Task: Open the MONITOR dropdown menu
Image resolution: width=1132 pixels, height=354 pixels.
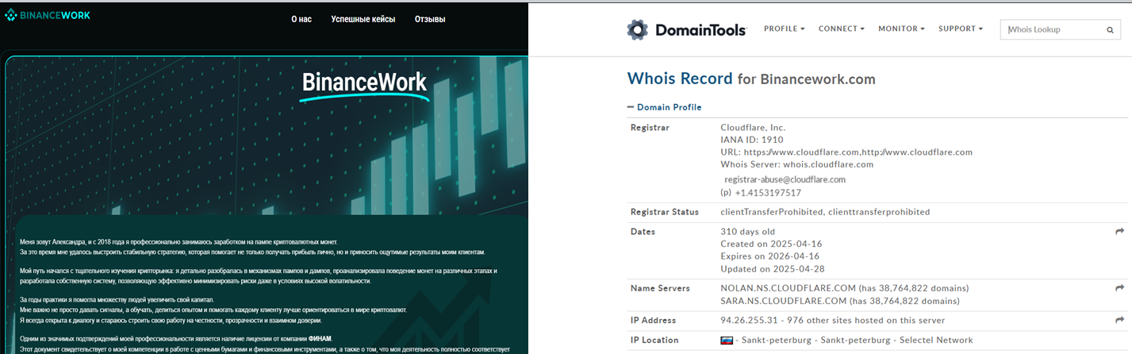Action: tap(901, 29)
